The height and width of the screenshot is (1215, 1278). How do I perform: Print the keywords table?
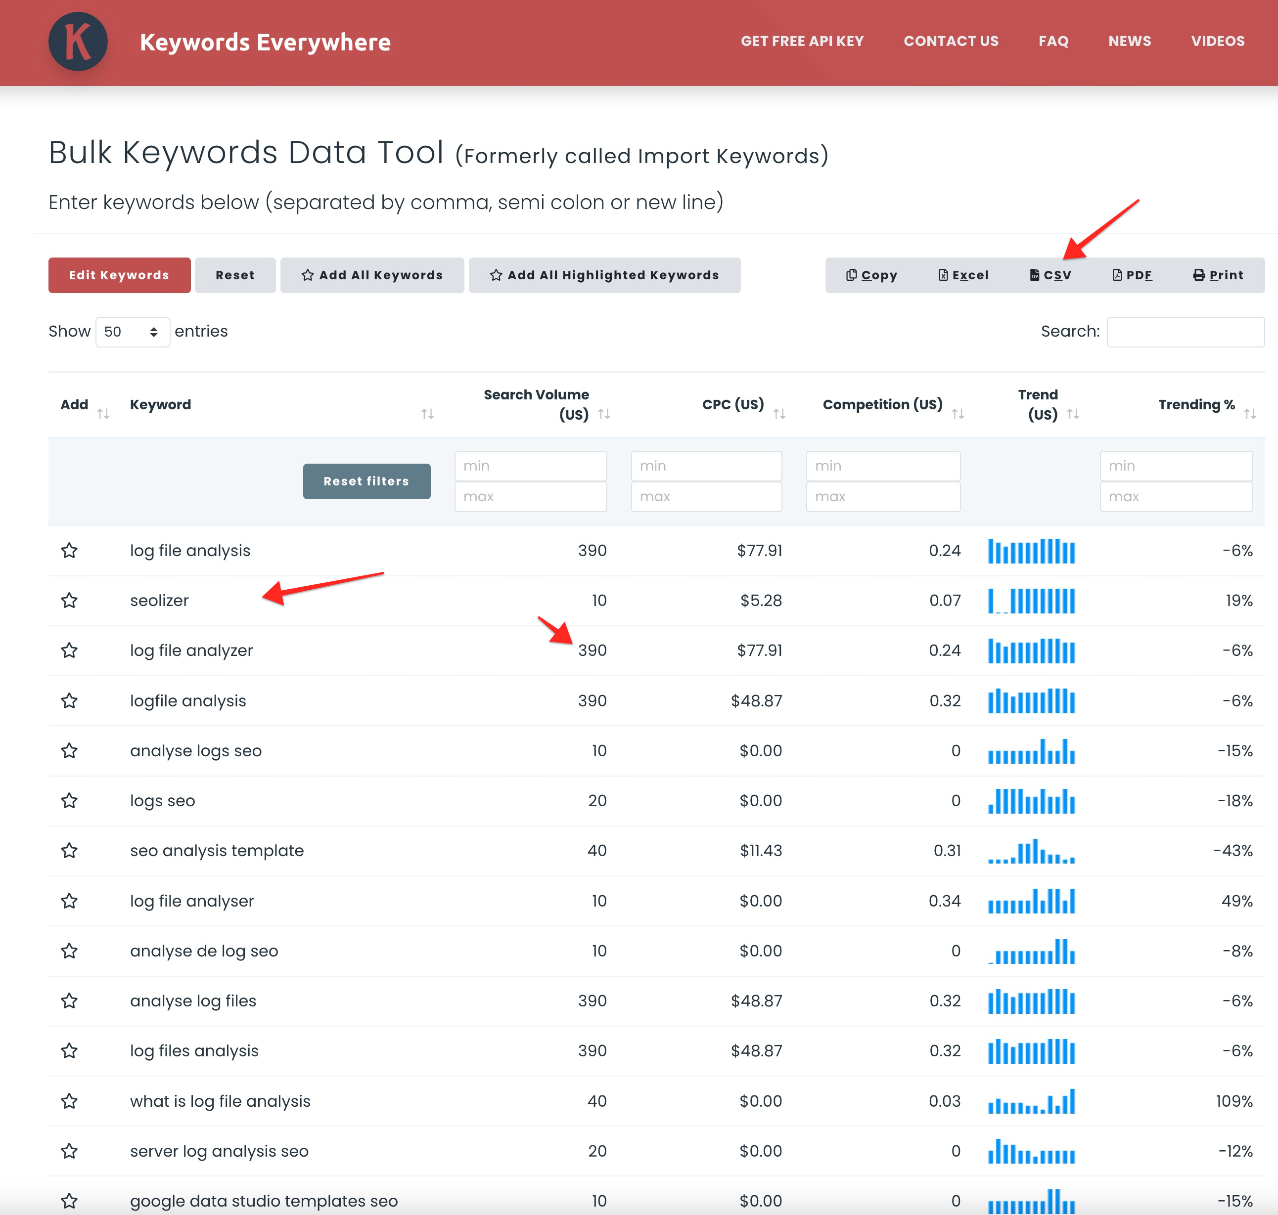[x=1218, y=275]
